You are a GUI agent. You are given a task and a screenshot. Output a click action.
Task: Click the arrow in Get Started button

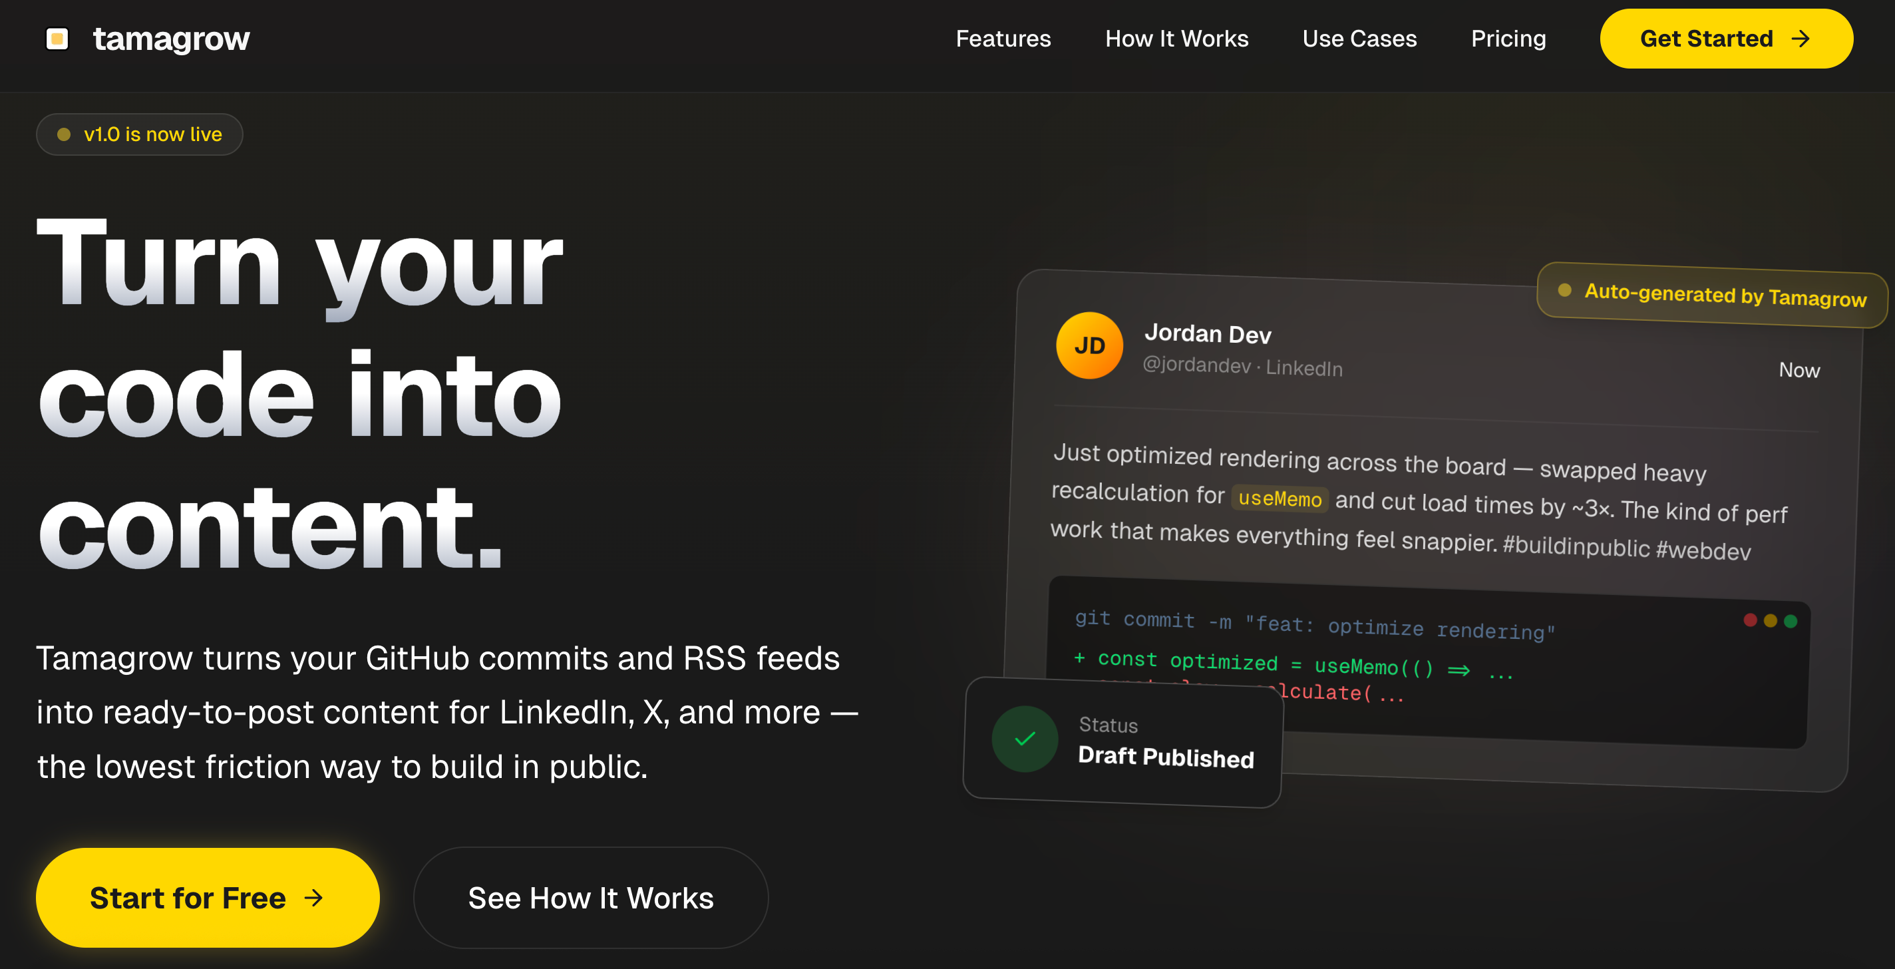(x=1801, y=38)
